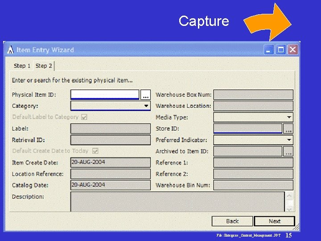Click the Item Entry Wizard title bar icon
The height and width of the screenshot is (241, 321).
tap(10, 50)
